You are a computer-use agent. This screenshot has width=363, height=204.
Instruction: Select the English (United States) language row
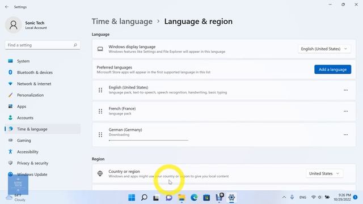(x=224, y=90)
